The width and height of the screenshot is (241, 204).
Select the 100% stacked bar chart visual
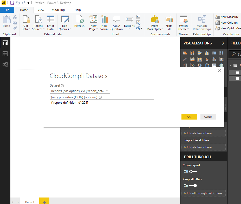click(x=214, y=53)
